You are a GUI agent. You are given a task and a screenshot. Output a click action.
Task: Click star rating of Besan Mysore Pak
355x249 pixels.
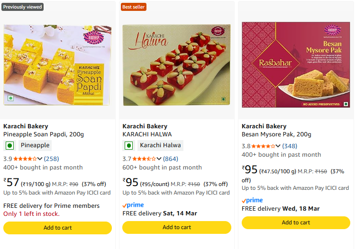coord(263,146)
